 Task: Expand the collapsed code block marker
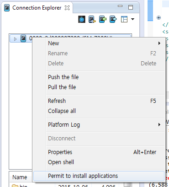[158, 18]
